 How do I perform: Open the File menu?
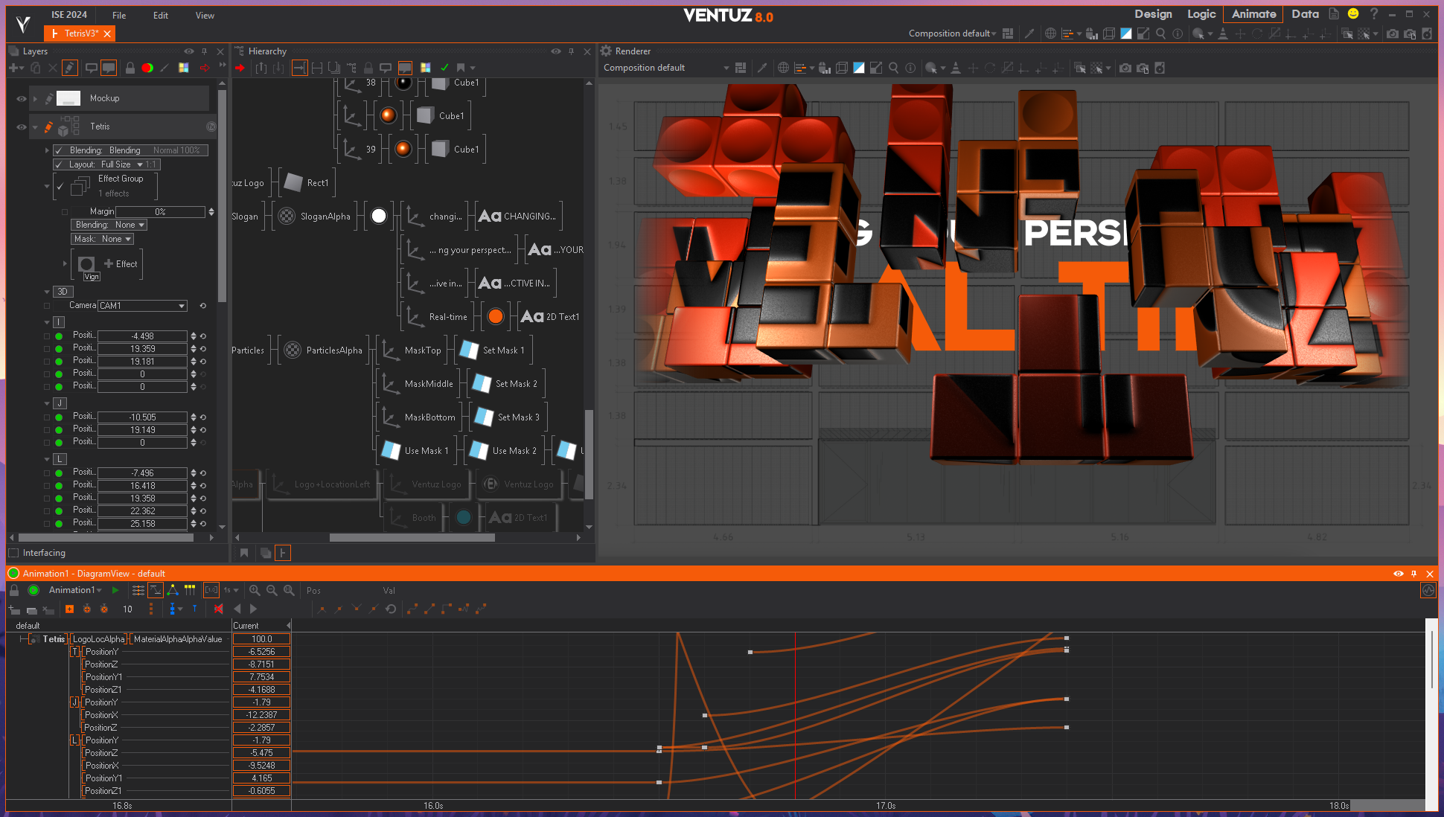coord(119,15)
